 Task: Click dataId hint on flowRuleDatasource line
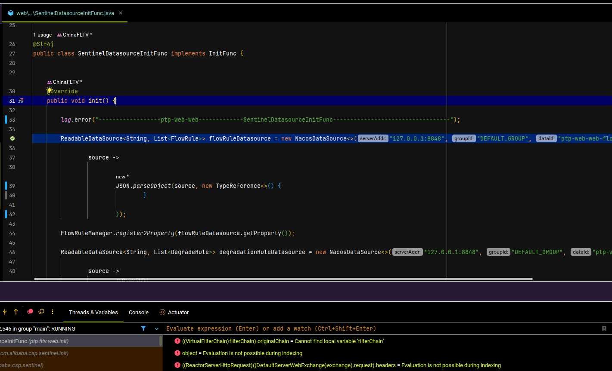click(x=546, y=138)
